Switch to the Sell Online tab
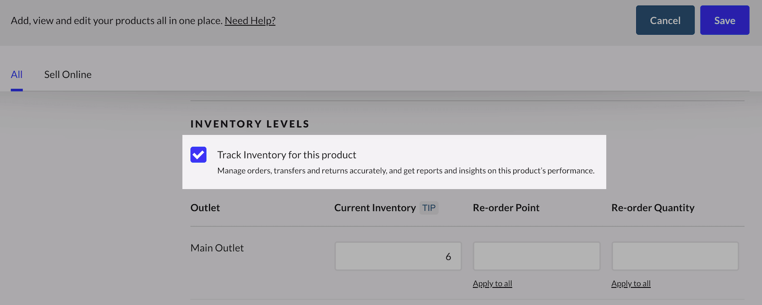762x305 pixels. coord(68,75)
